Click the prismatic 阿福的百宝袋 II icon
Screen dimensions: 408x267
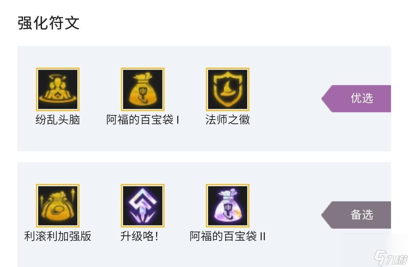click(228, 206)
